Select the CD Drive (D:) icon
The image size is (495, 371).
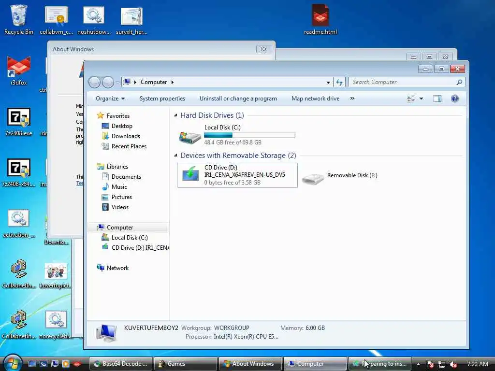[190, 175]
